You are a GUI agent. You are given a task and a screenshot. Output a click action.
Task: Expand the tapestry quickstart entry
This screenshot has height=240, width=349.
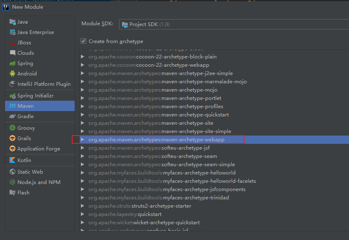83,214
